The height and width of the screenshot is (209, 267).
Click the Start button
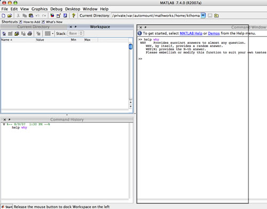6,207
